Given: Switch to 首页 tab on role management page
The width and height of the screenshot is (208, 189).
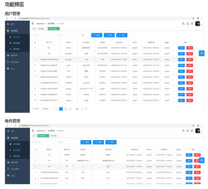Looking at the screenshot, I should click(34, 136).
